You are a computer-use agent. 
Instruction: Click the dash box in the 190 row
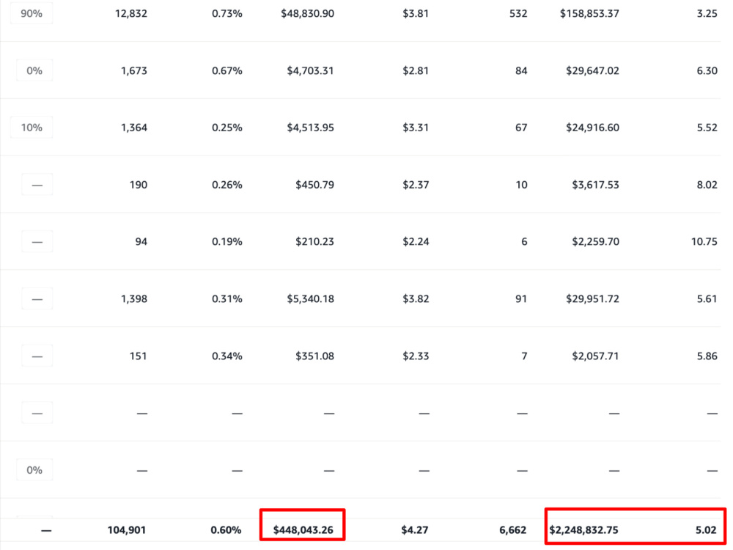37,185
